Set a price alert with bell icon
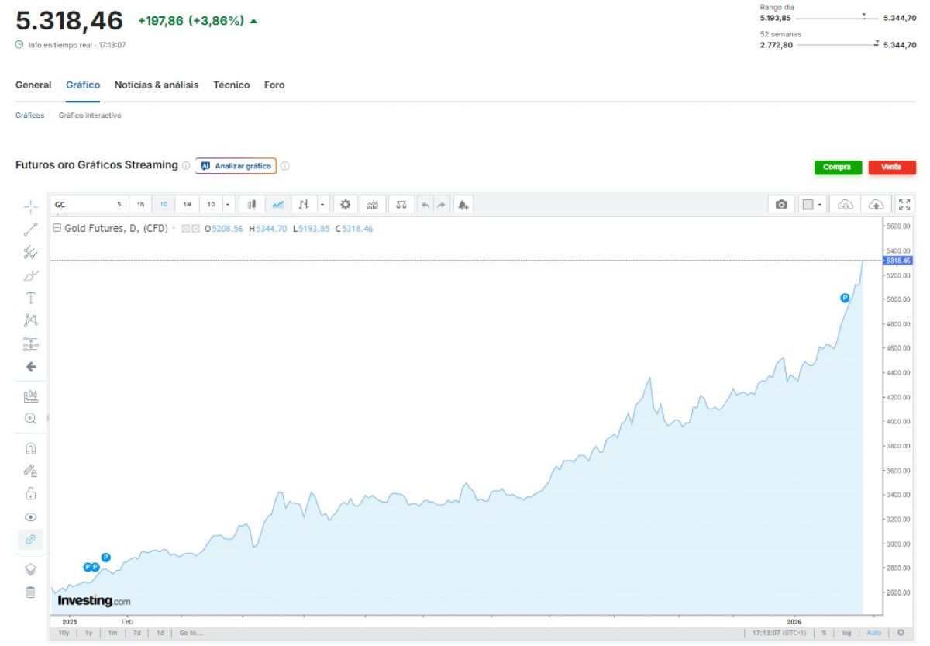The width and height of the screenshot is (930, 646). pos(463,205)
